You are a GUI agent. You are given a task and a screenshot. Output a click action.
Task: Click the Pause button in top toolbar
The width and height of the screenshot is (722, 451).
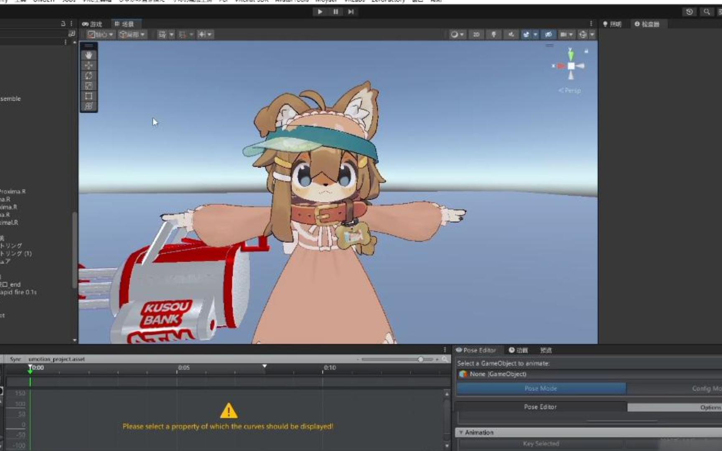336,12
